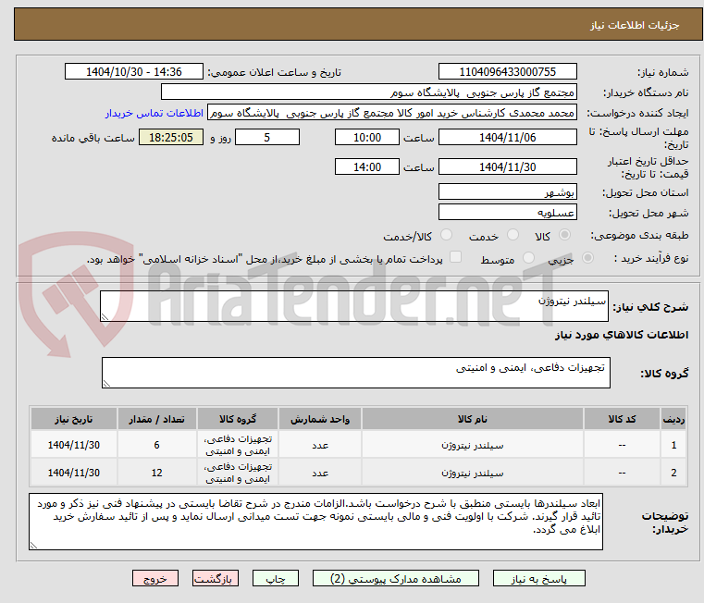Screen dimensions: 704x603
Task: Click the تاریخ نیاز column header
Action: pyautogui.click(x=74, y=419)
